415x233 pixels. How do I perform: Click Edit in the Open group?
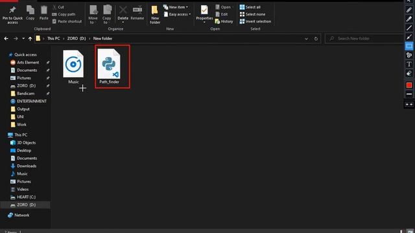coord(222,14)
